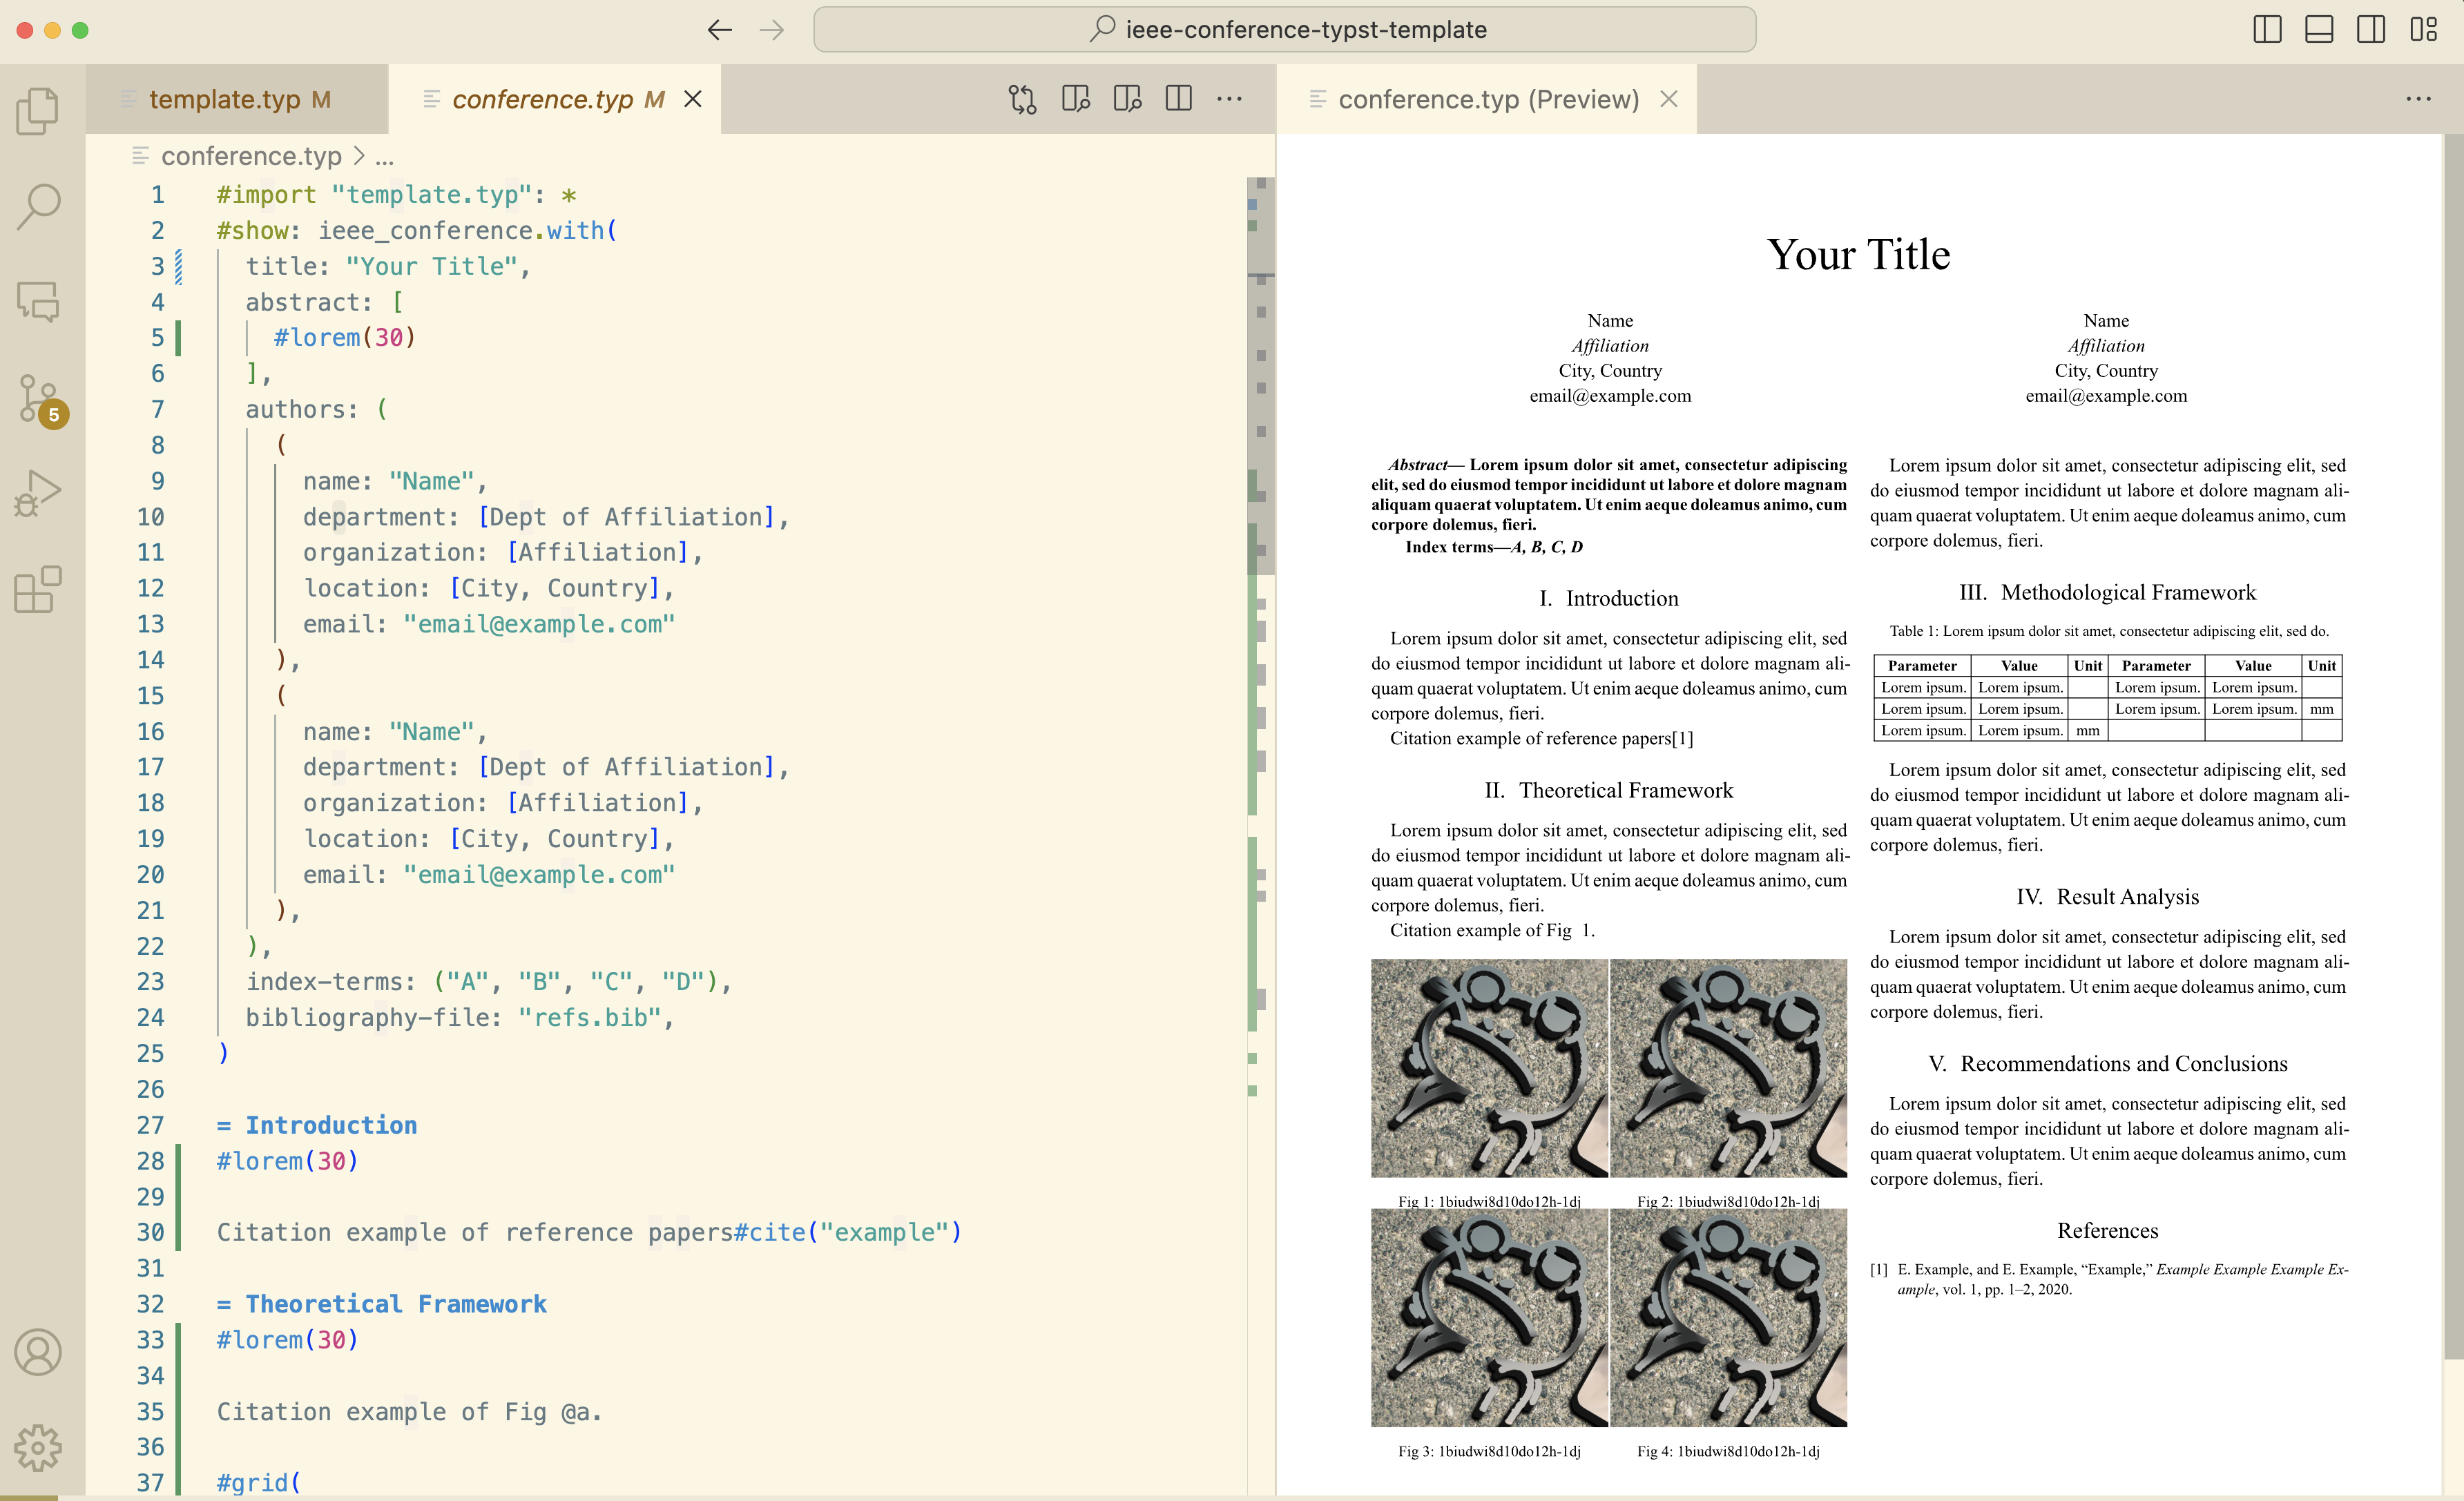The width and height of the screenshot is (2464, 1501).
Task: Switch to the template.typ tab
Action: [225, 99]
